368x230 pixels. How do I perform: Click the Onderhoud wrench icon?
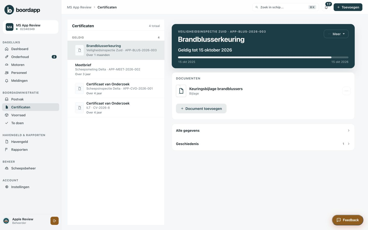tap(7, 57)
